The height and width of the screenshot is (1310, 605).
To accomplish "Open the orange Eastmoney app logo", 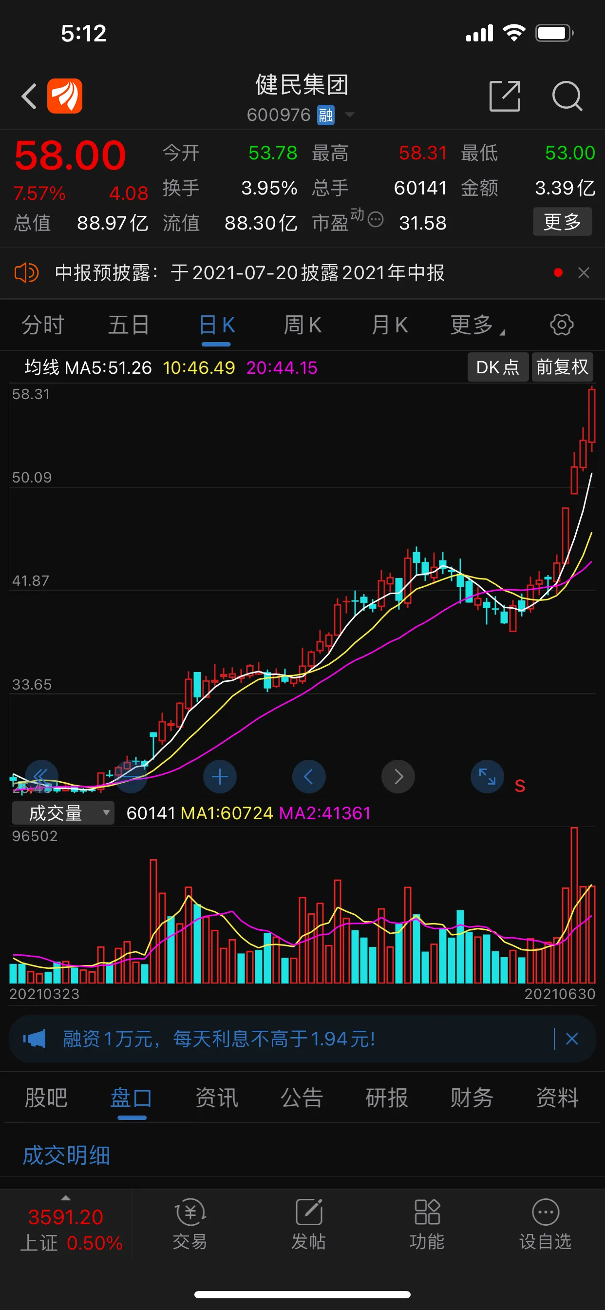I will 65,96.
